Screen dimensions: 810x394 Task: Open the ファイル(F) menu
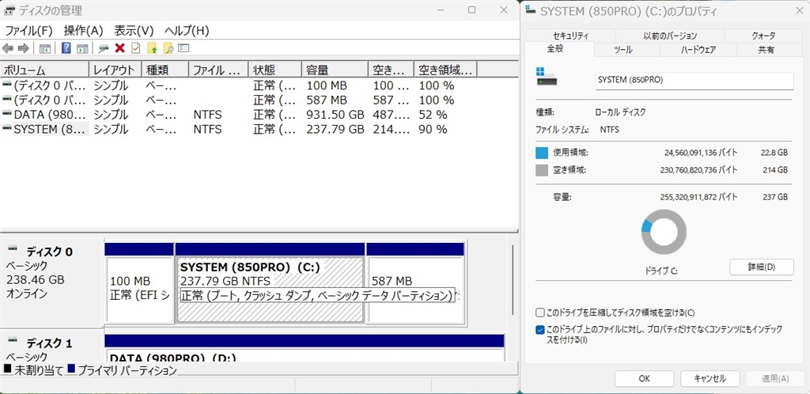(x=29, y=31)
